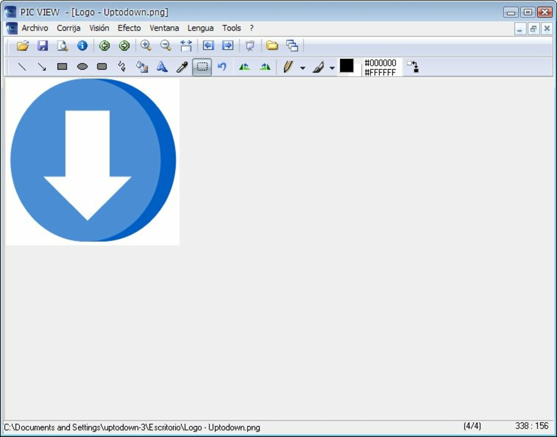Click the blue Undo arrow
The width and height of the screenshot is (557, 437).
222,67
